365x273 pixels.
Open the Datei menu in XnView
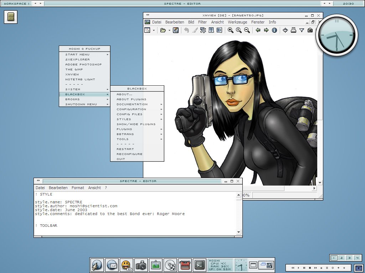[157, 22]
